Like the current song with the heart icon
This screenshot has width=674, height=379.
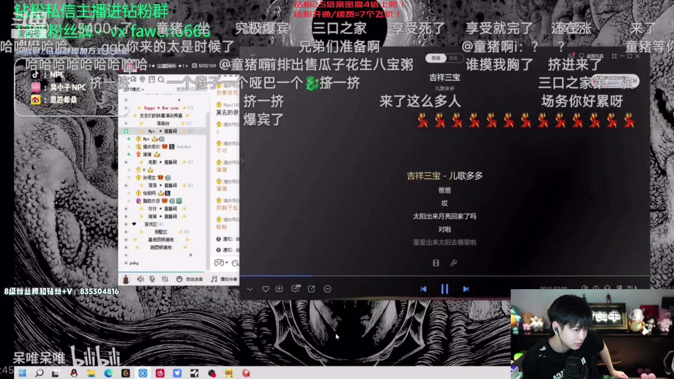266,289
